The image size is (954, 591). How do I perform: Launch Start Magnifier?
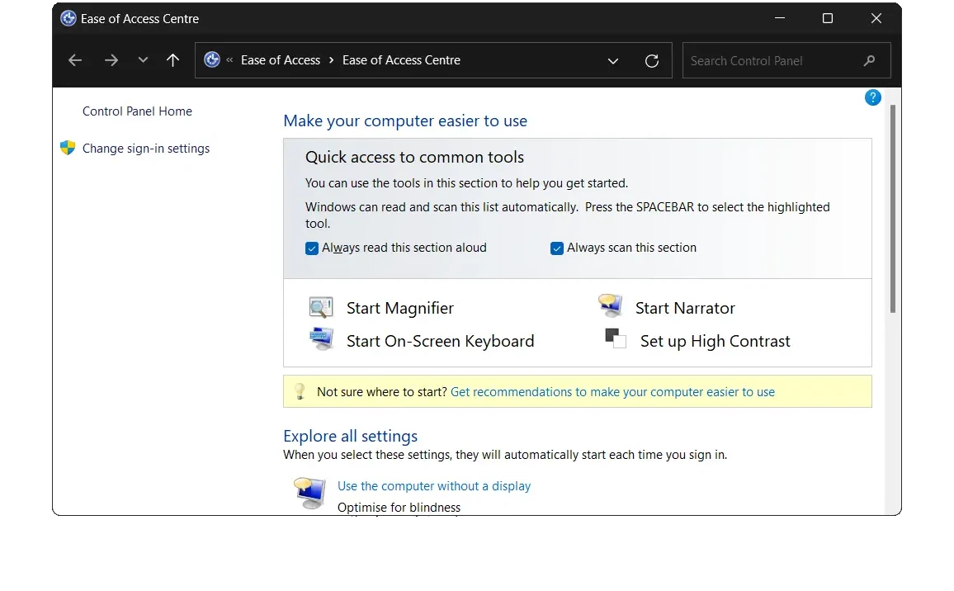tap(399, 309)
